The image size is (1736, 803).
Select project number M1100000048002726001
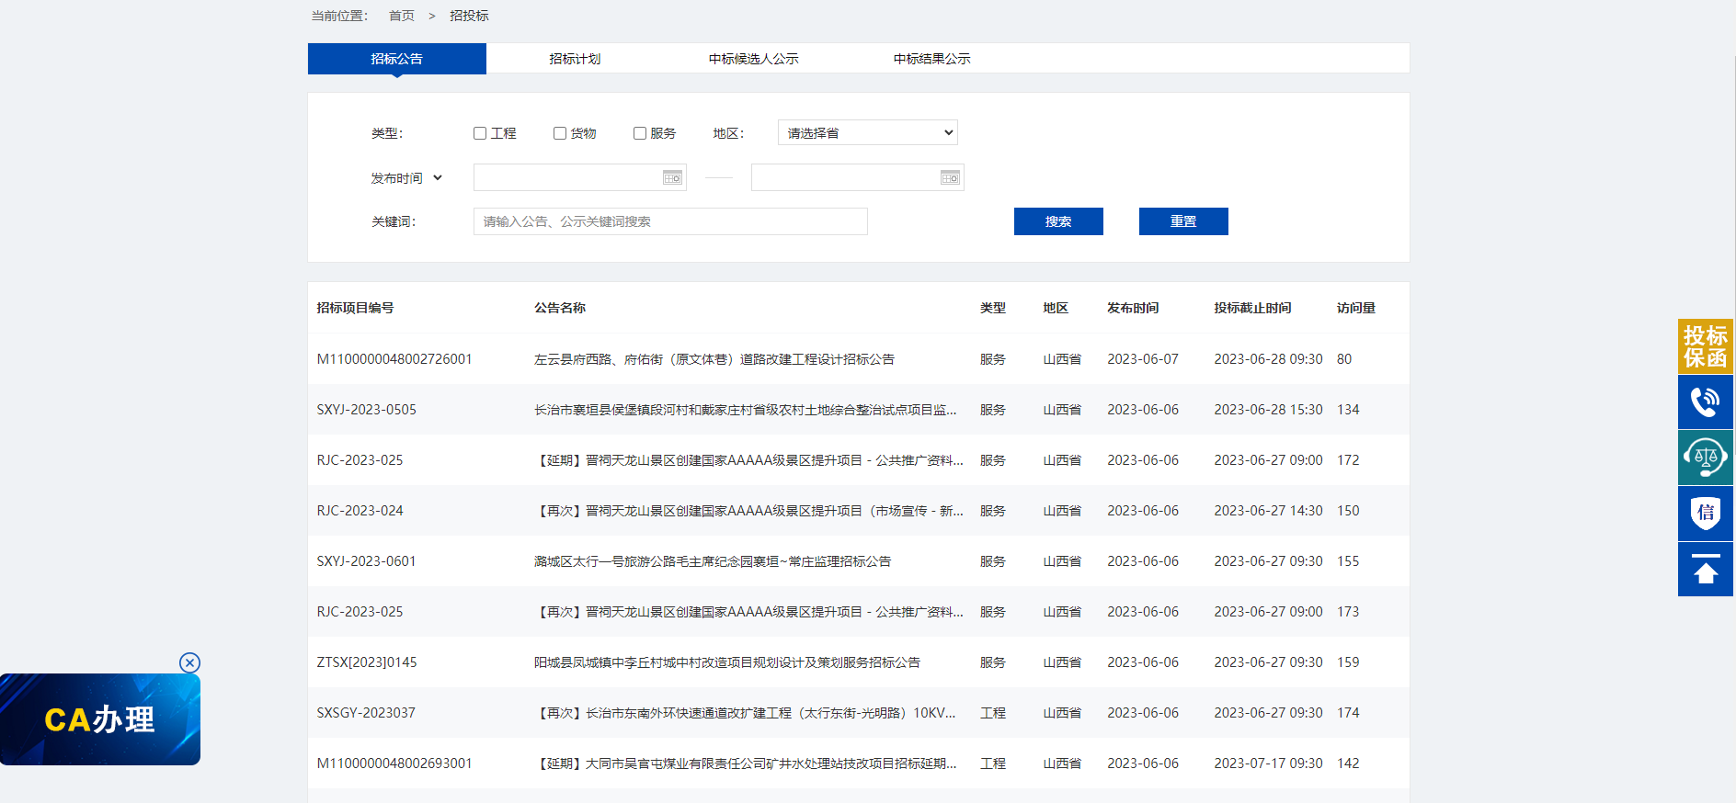394,359
